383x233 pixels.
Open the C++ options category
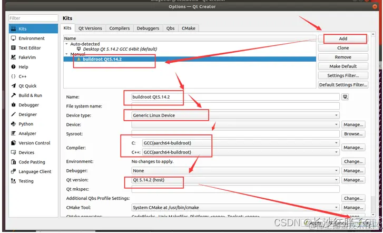34,76
